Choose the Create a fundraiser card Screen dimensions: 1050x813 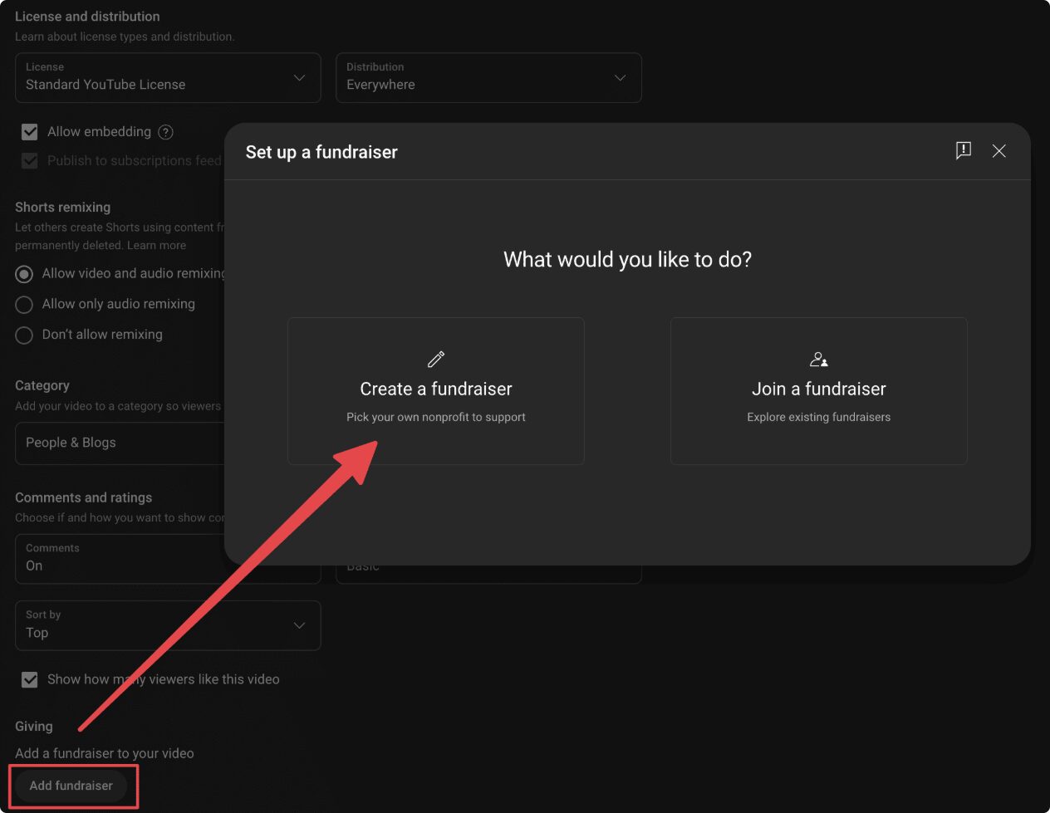436,391
